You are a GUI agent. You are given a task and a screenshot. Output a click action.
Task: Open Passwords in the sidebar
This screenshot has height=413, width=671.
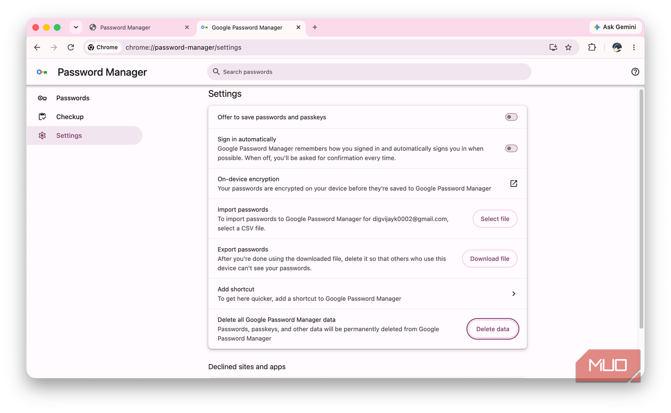85,98
